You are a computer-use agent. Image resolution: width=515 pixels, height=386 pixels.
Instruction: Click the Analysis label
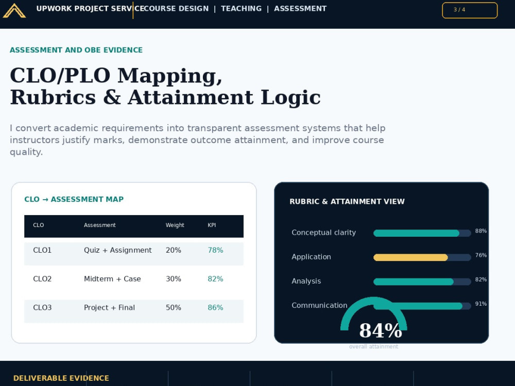point(306,281)
